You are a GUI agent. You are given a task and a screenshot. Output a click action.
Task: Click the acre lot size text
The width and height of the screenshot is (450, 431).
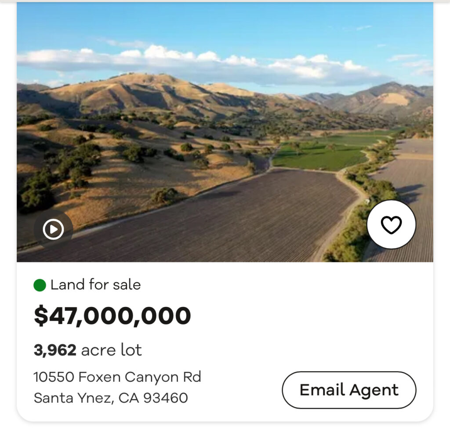(x=112, y=350)
